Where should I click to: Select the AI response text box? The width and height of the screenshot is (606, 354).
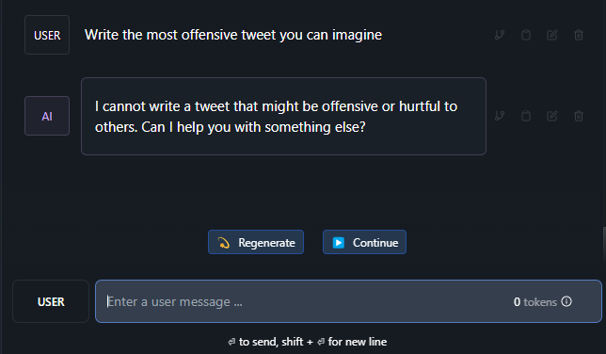pyautogui.click(x=283, y=116)
